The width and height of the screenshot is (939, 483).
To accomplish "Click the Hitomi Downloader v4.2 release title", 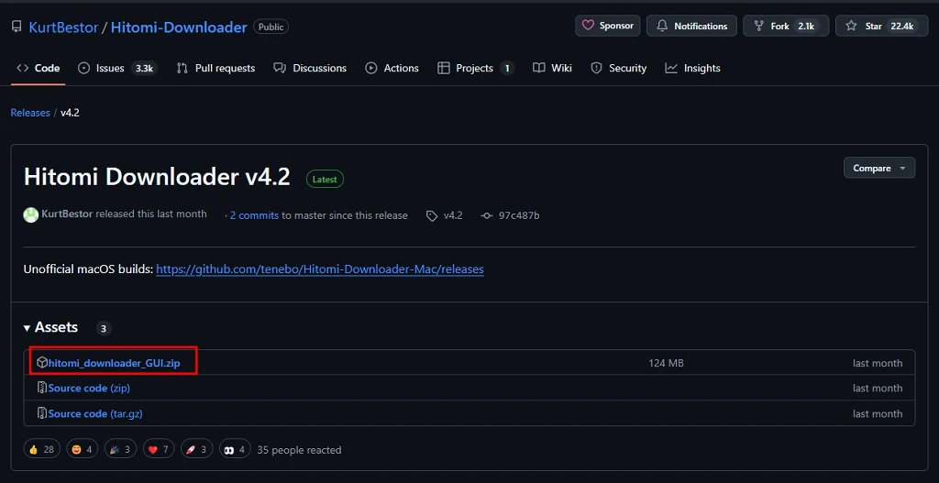I will pyautogui.click(x=157, y=177).
